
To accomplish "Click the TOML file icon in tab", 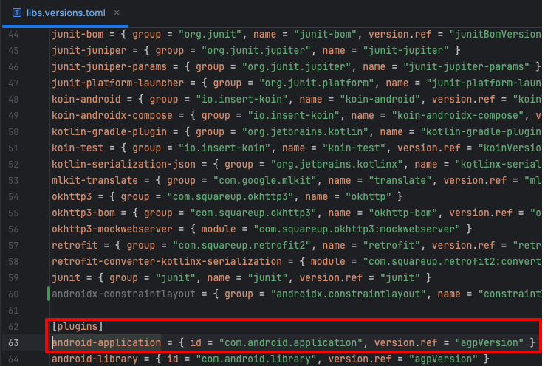I will click(17, 13).
